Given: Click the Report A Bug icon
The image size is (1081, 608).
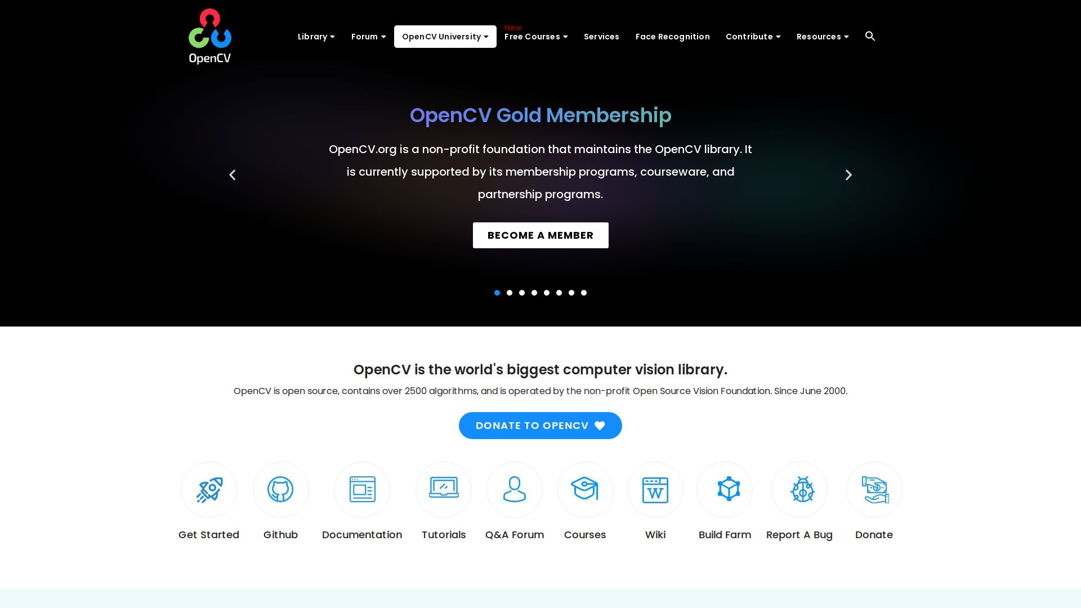Looking at the screenshot, I should click(799, 489).
